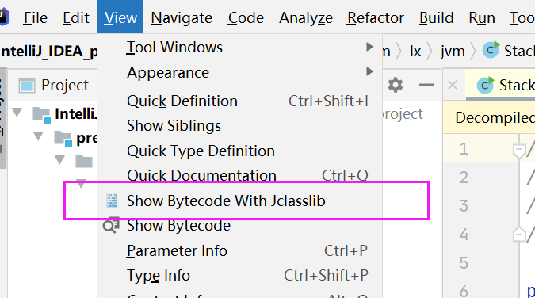The height and width of the screenshot is (298, 535).
Task: Click the jvm breadcrumb segment
Action: [453, 52]
